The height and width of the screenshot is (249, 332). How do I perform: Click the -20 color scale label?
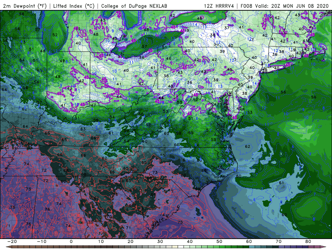point(12,242)
